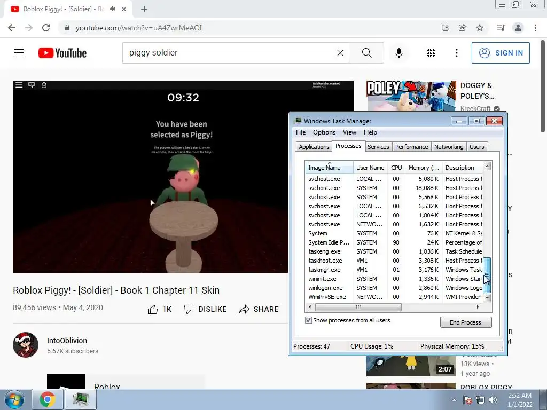Click the Chrome address bar URL
This screenshot has width=547, height=410.
[x=139, y=28]
